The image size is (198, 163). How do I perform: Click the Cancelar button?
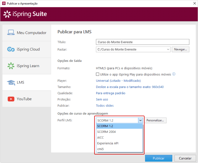pos(185,158)
